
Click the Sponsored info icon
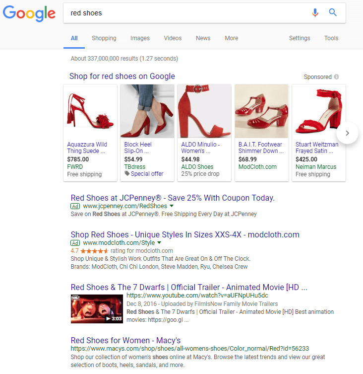point(336,77)
